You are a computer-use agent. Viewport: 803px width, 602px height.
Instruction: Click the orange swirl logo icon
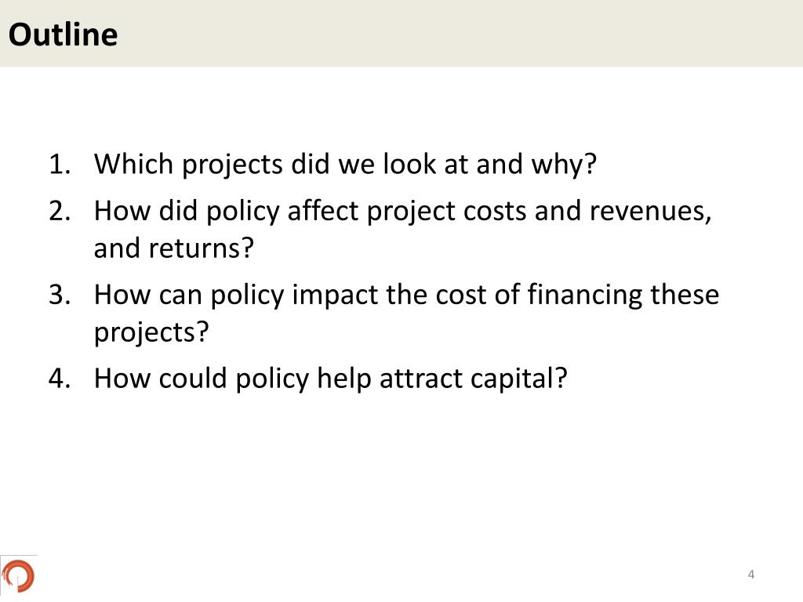pos(18,575)
